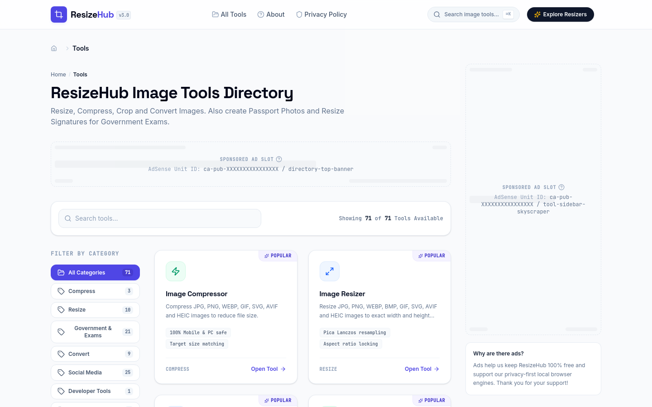Image resolution: width=652 pixels, height=407 pixels.
Task: Open the Privacy Policy page
Action: tap(321, 14)
